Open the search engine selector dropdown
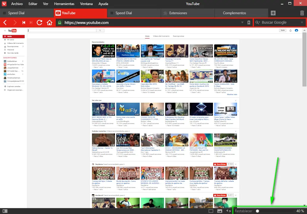Screen dimensions: 307x214 click(257, 22)
